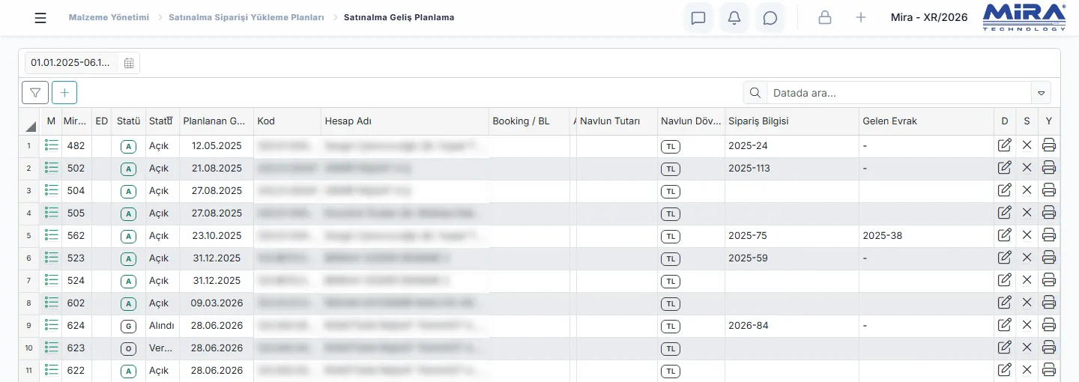
Task: Edit the row 482 record
Action: coord(1005,145)
